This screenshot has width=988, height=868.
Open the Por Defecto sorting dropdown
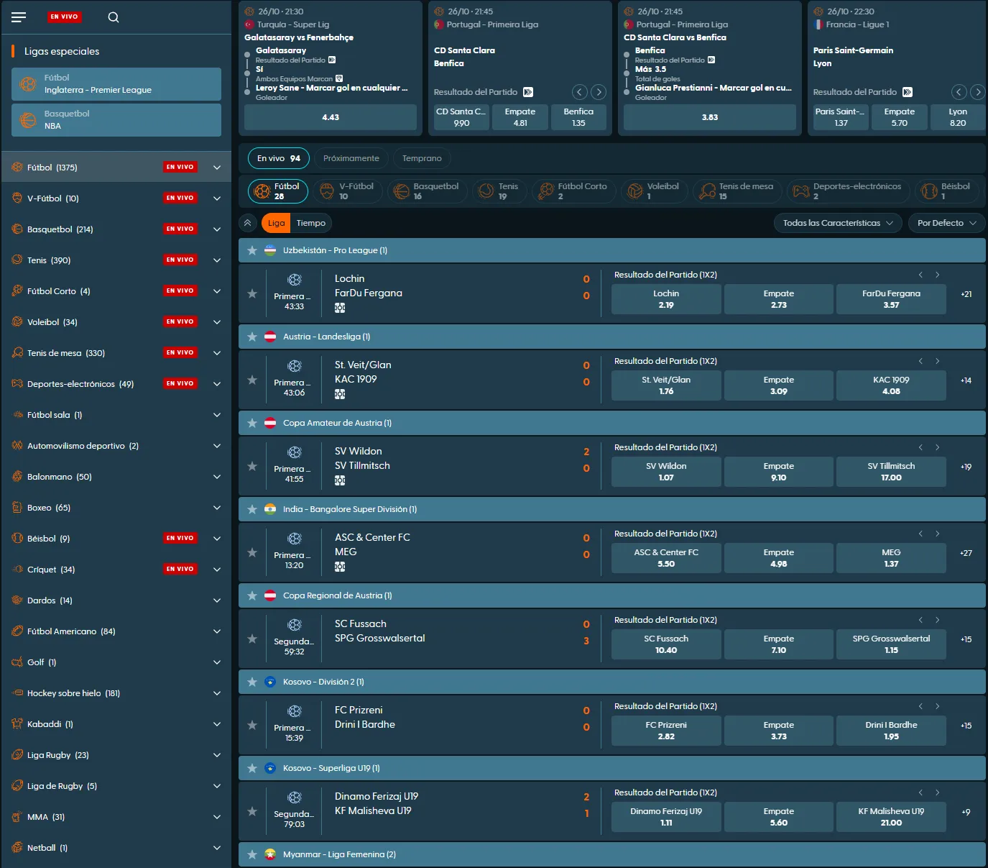946,223
